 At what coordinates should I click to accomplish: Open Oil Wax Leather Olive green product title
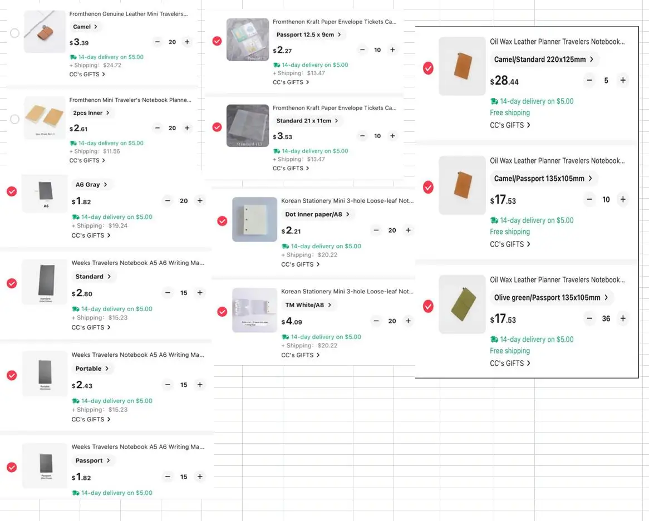[557, 280]
